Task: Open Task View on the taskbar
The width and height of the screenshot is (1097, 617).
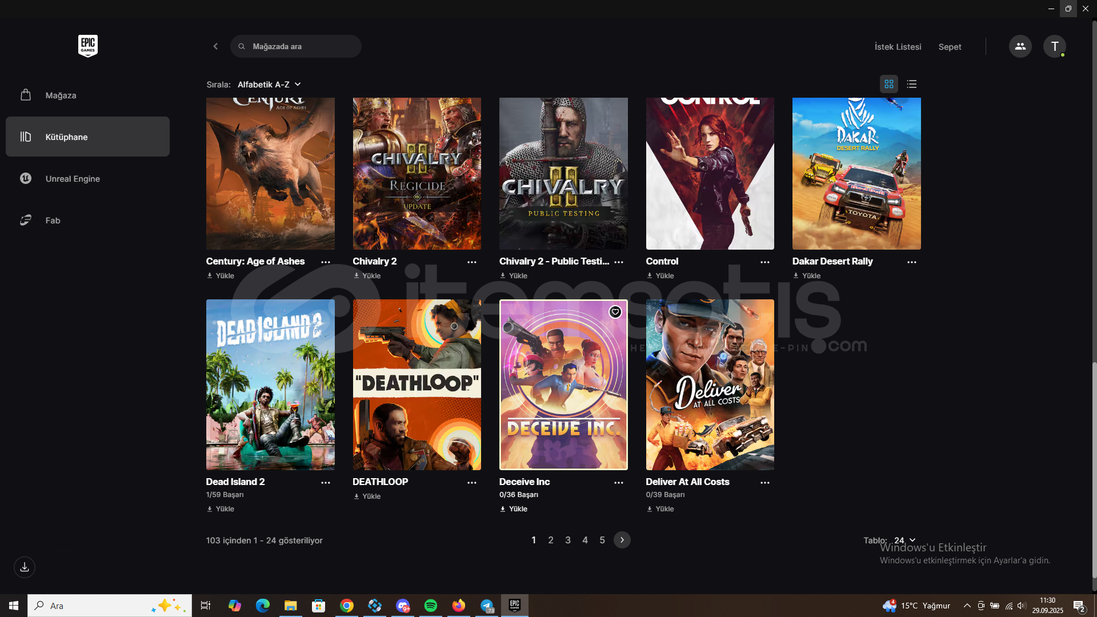Action: coord(206,606)
